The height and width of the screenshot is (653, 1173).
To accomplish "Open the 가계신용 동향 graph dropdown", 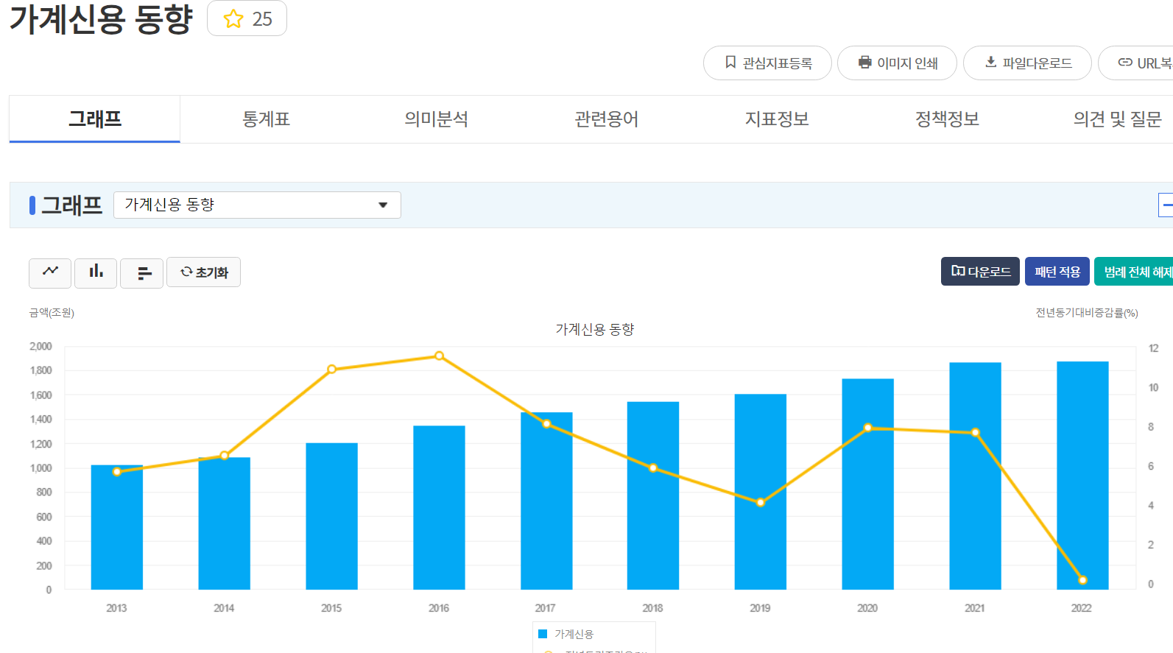I will (x=257, y=205).
